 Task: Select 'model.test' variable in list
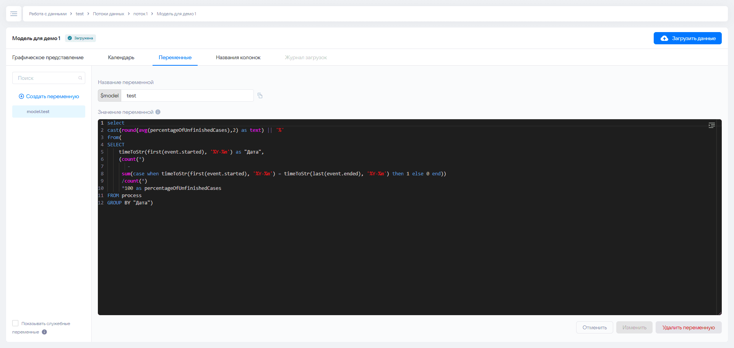pyautogui.click(x=49, y=112)
